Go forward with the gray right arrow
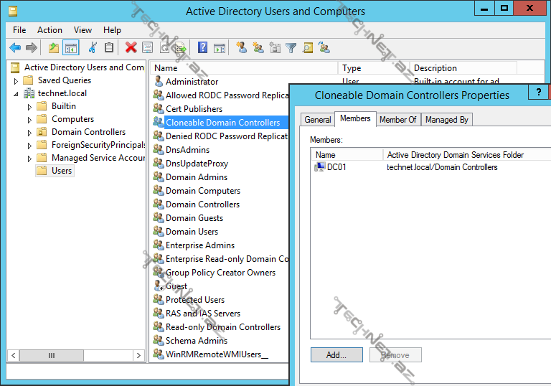This screenshot has height=386, width=551. pyautogui.click(x=32, y=47)
